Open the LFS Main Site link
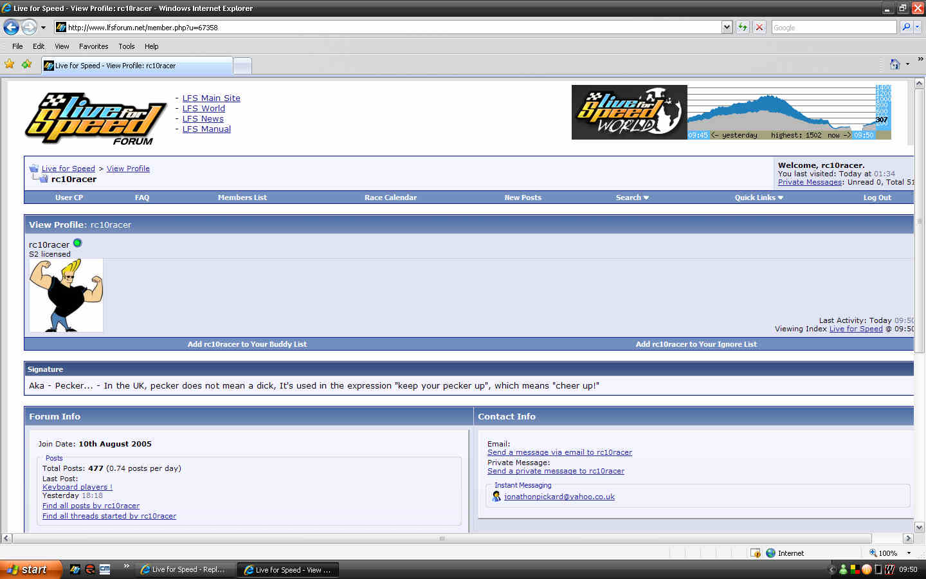This screenshot has height=579, width=926. 211,98
